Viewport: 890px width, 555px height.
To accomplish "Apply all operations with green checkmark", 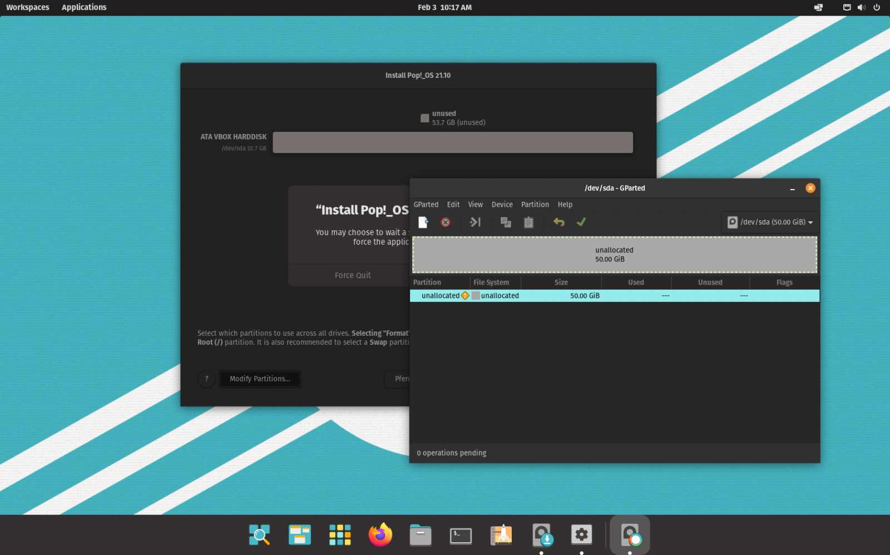I will click(581, 222).
